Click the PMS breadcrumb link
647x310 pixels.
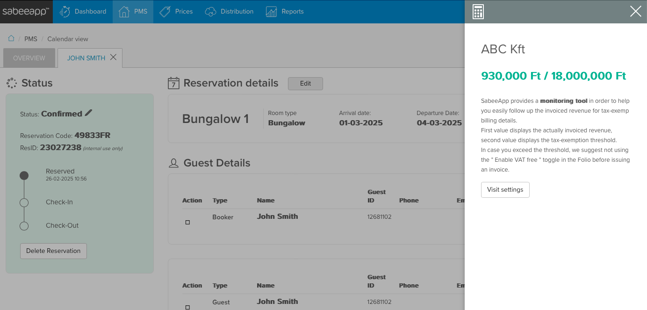pyautogui.click(x=31, y=39)
